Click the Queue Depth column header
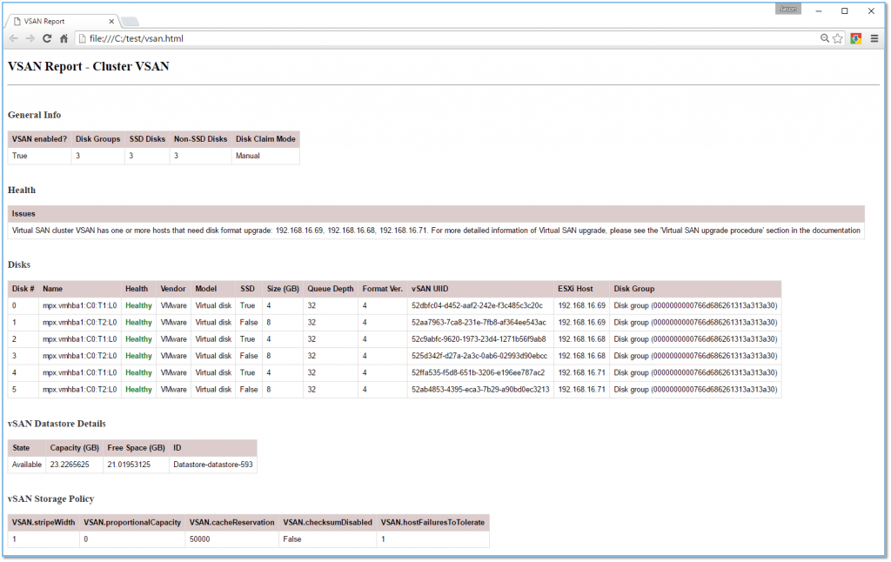Image resolution: width=891 pixels, height=562 pixels. 331,289
